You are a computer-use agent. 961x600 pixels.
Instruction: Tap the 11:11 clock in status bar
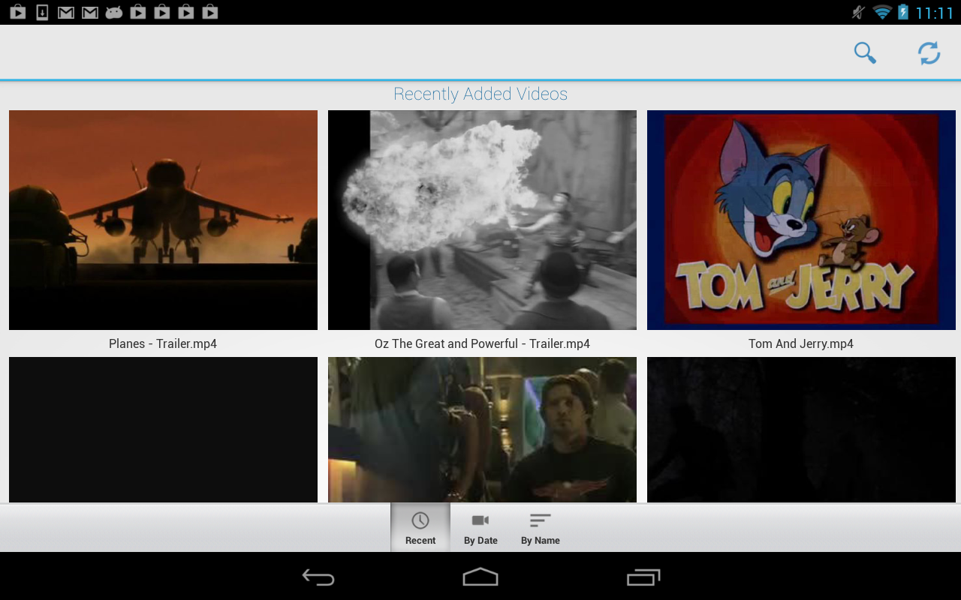tap(934, 13)
